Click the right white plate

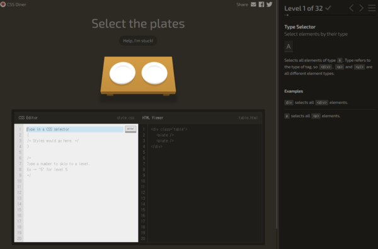tap(154, 73)
